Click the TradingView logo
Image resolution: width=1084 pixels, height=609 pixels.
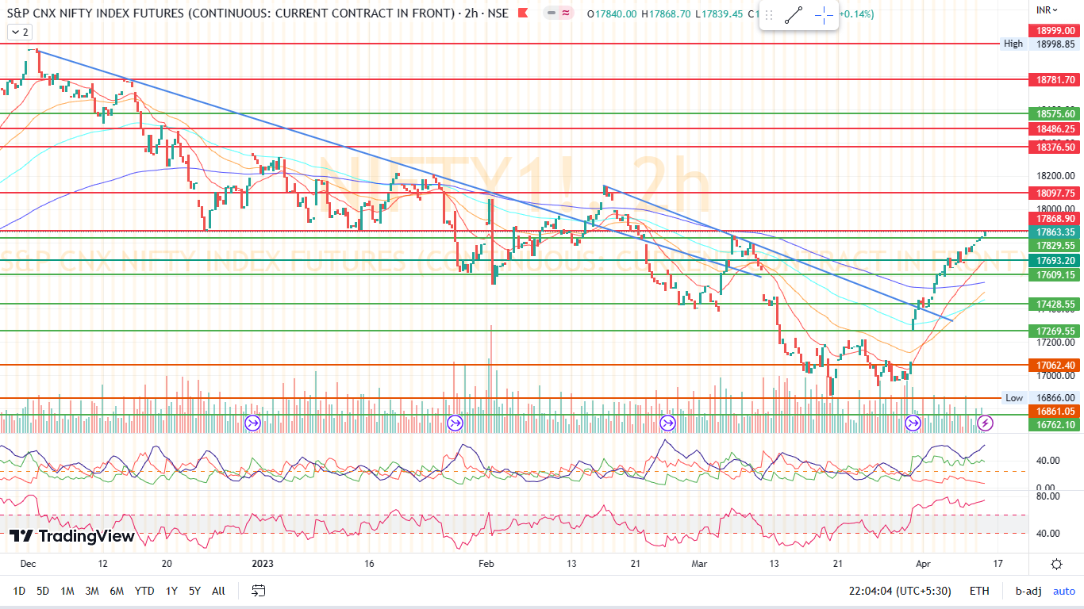pyautogui.click(x=72, y=536)
